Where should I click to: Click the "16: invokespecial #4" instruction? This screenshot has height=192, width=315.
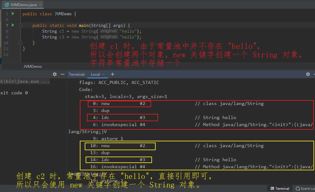tap(117, 167)
